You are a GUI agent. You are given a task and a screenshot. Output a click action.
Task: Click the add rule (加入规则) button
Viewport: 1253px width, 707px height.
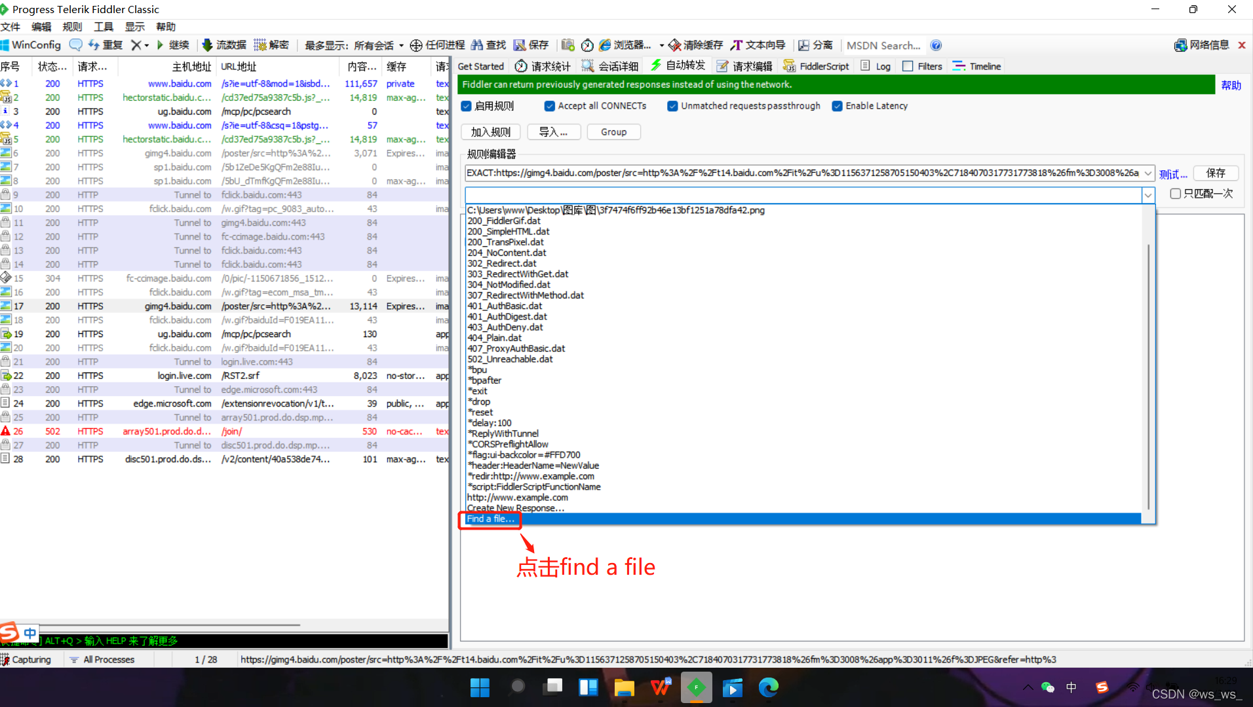(x=491, y=132)
